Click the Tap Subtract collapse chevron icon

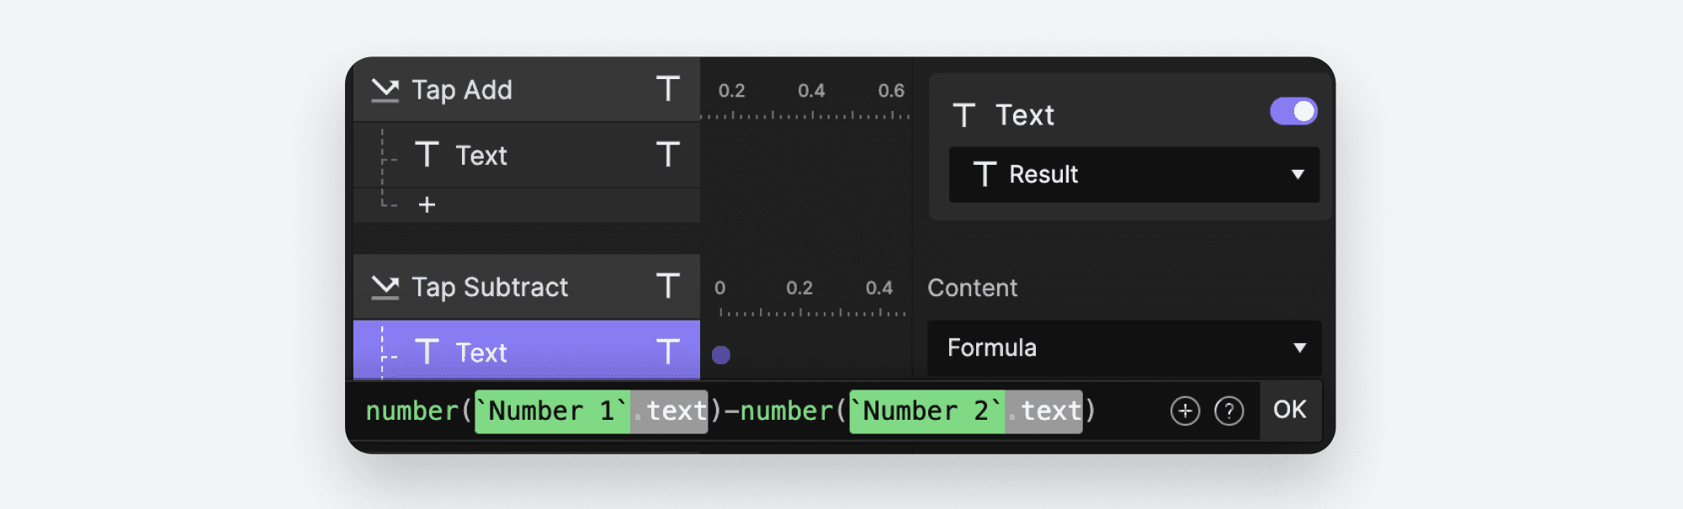pyautogui.click(x=385, y=287)
